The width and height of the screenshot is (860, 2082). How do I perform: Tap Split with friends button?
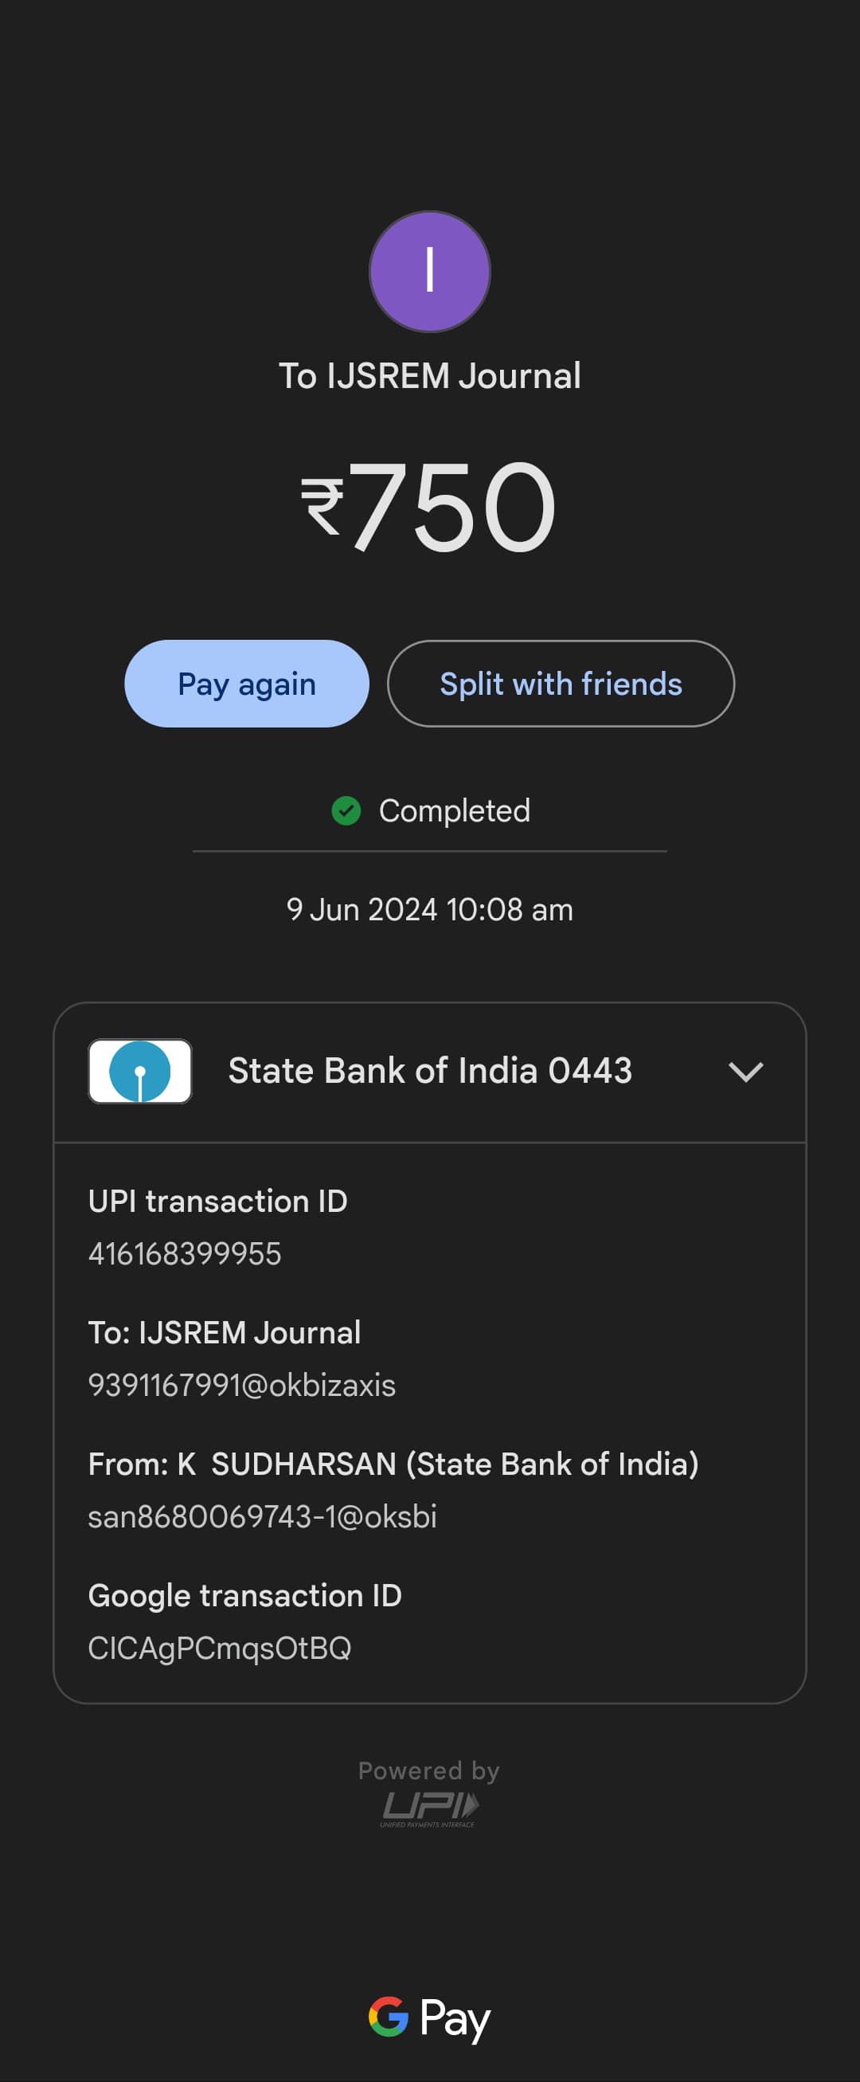[561, 684]
